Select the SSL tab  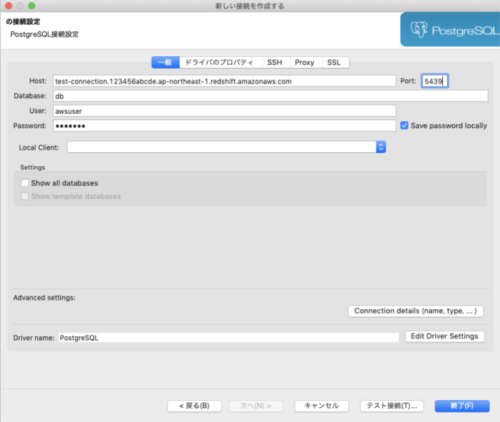pyautogui.click(x=335, y=62)
